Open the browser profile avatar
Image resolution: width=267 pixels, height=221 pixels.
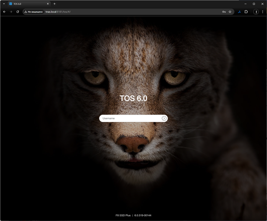[256, 12]
